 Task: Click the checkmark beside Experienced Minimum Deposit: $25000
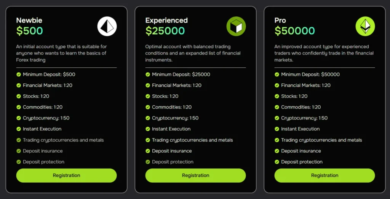(148, 75)
